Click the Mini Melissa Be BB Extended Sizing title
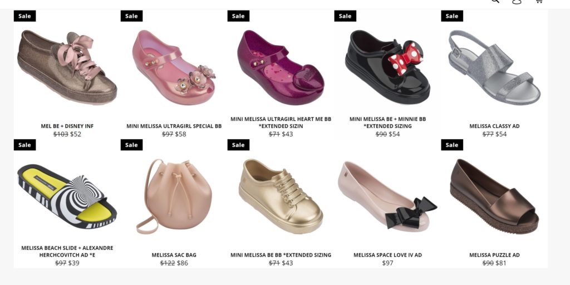The image size is (570, 285). click(281, 255)
